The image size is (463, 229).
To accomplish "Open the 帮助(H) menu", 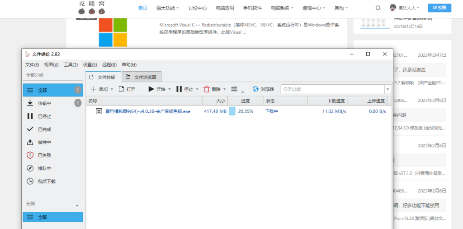I will click(x=129, y=65).
